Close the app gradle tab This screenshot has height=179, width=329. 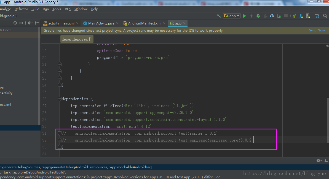(x=184, y=23)
